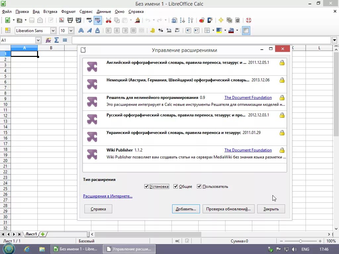Screen dimensions: 339x254
Task: Click the Проверка обновлений... button
Action: [x=228, y=209]
